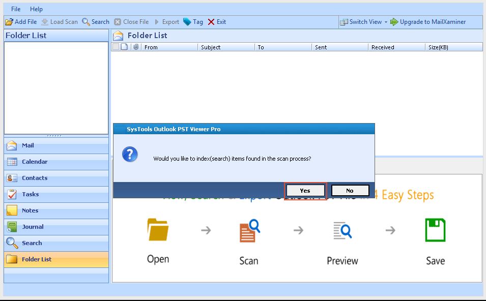Click the attachment paperclip column header
This screenshot has width=486, height=301.
pos(136,47)
